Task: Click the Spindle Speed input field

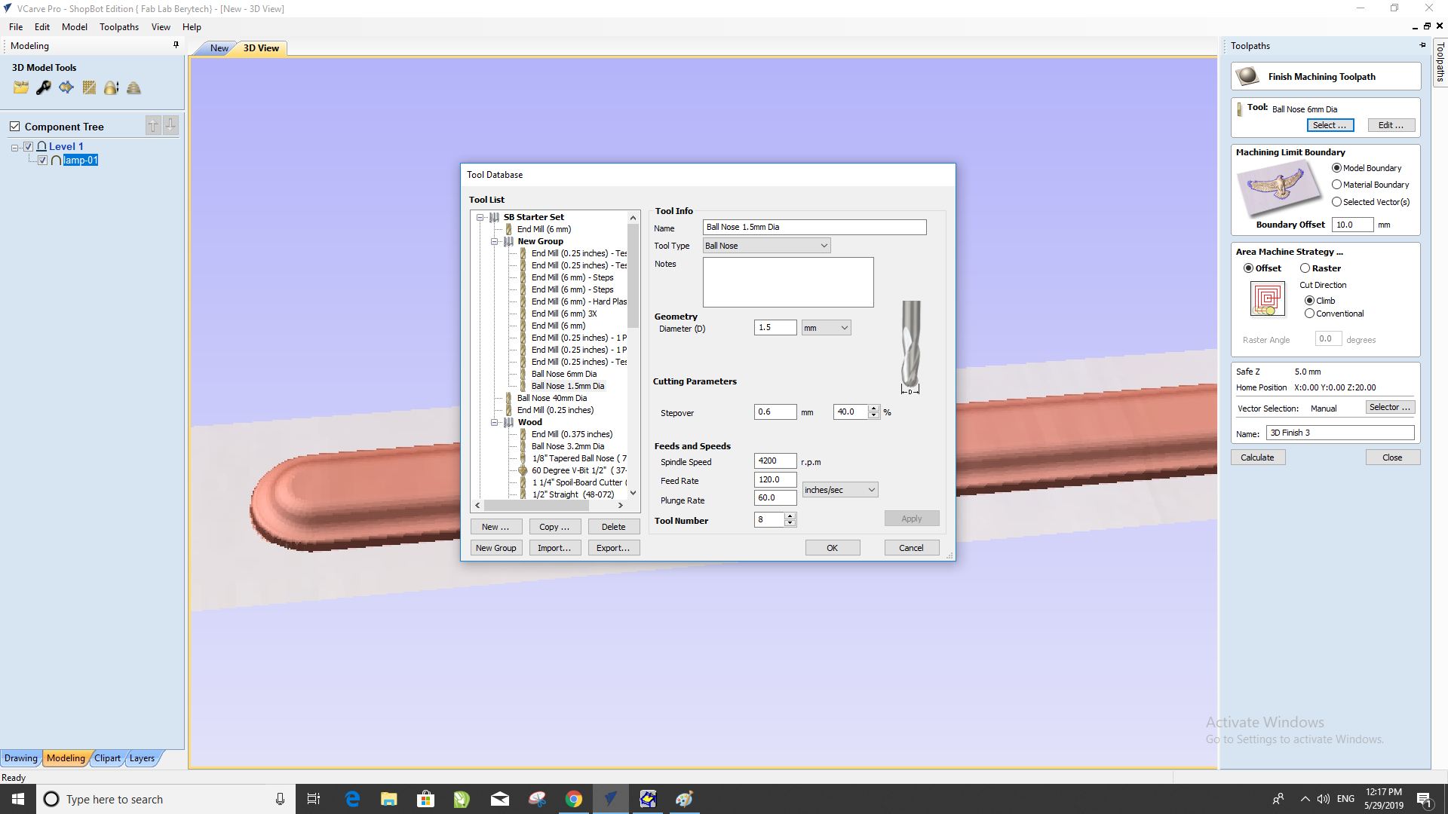Action: click(775, 461)
